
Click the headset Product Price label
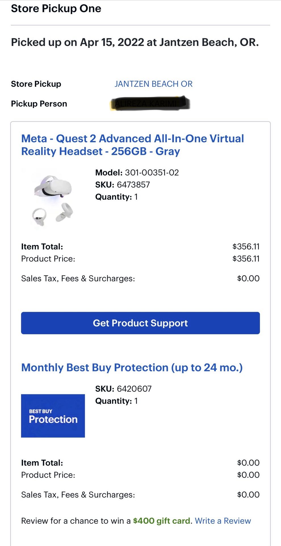point(48,259)
